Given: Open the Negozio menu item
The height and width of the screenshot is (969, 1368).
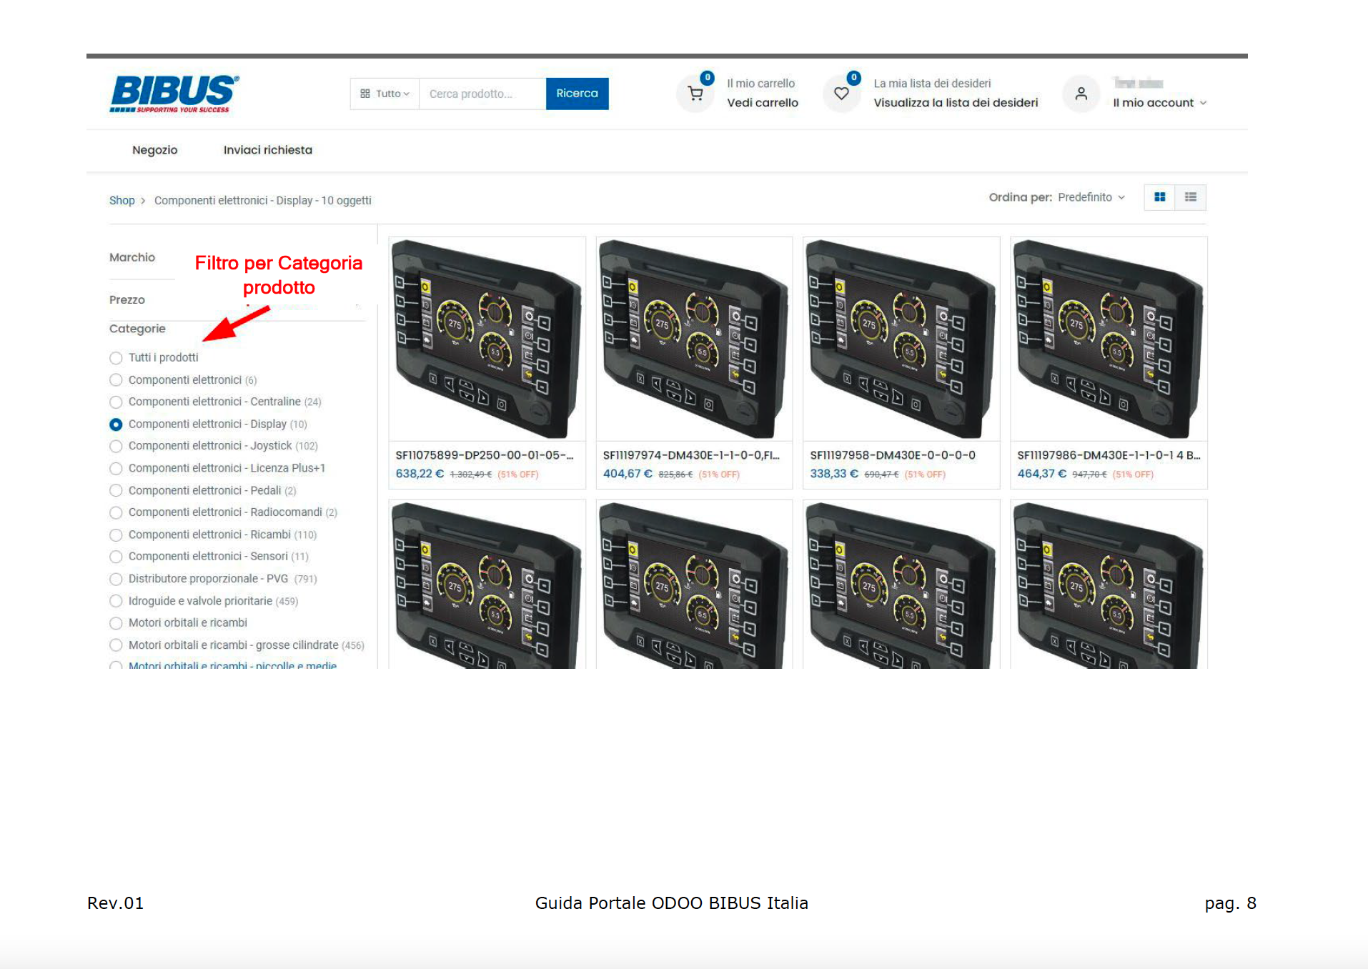Looking at the screenshot, I should click(154, 150).
